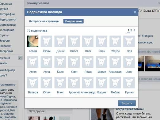Click Арсений's placeholder avatar
The image size is (160, 120).
[x=74, y=83]
